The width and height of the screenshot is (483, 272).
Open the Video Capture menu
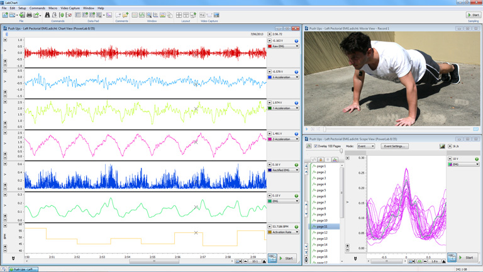(x=70, y=8)
